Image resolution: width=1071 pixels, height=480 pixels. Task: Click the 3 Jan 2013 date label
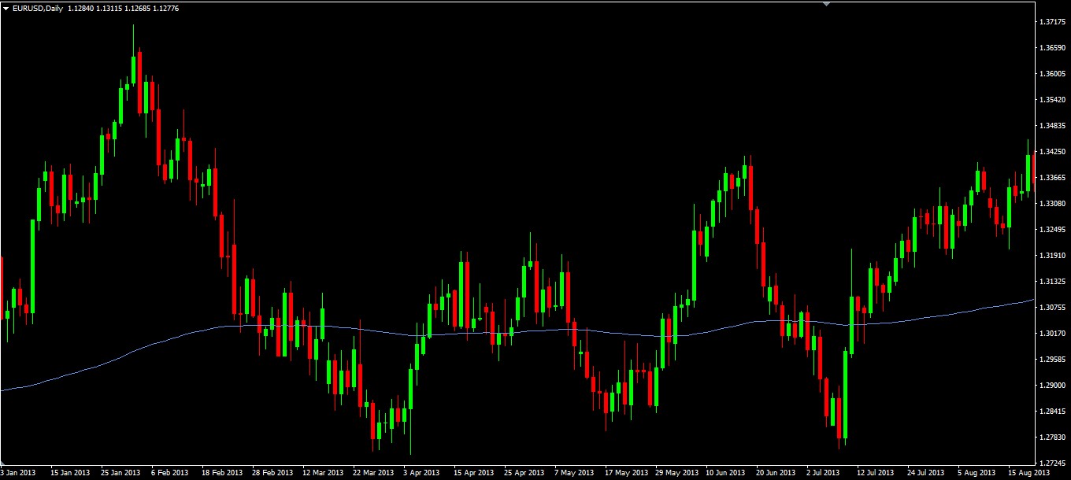18,473
